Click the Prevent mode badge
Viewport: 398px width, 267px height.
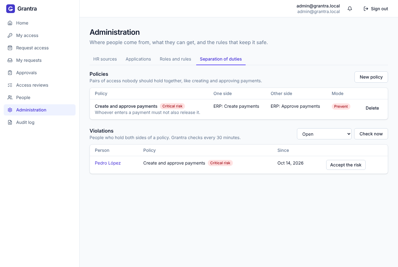pos(341,106)
